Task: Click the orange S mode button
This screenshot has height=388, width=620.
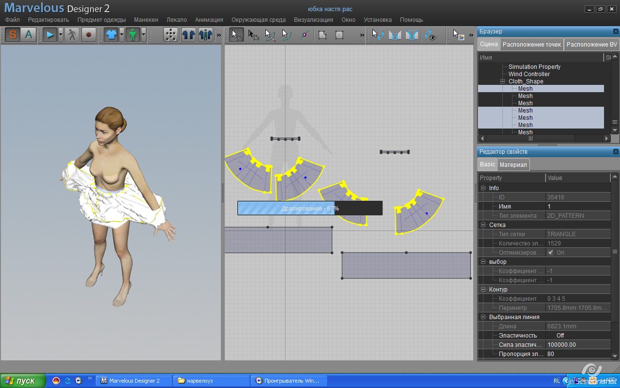Action: (13, 35)
